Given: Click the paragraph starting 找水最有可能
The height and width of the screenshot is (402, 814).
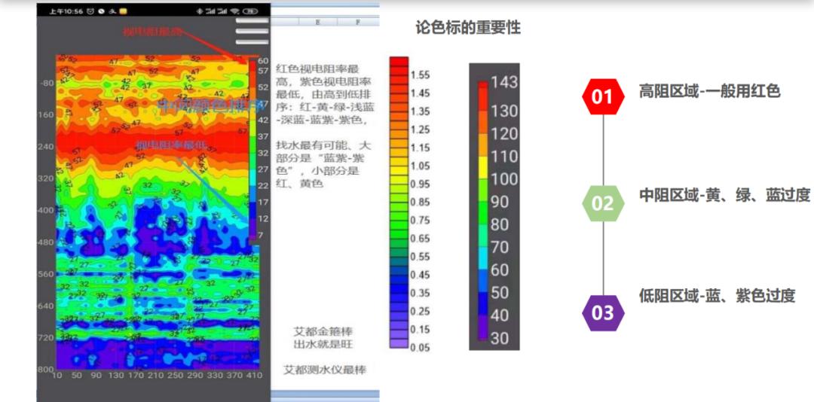Looking at the screenshot, I should click(324, 164).
